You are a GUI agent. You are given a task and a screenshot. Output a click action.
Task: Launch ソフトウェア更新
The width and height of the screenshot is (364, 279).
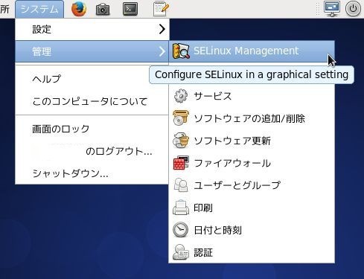(252, 141)
